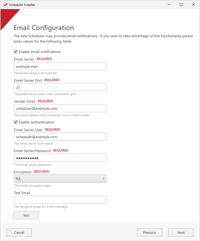Click the Email Server User field
The width and height of the screenshot is (200, 241).
pyautogui.click(x=60, y=137)
